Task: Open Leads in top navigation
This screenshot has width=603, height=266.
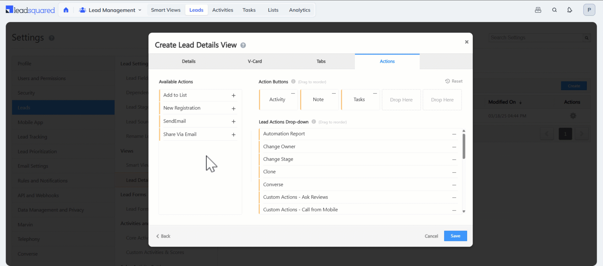Action: click(x=196, y=10)
